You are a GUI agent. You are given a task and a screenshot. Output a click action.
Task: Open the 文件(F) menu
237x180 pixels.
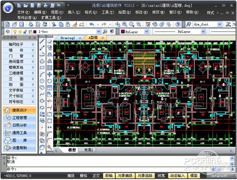coord(23,12)
